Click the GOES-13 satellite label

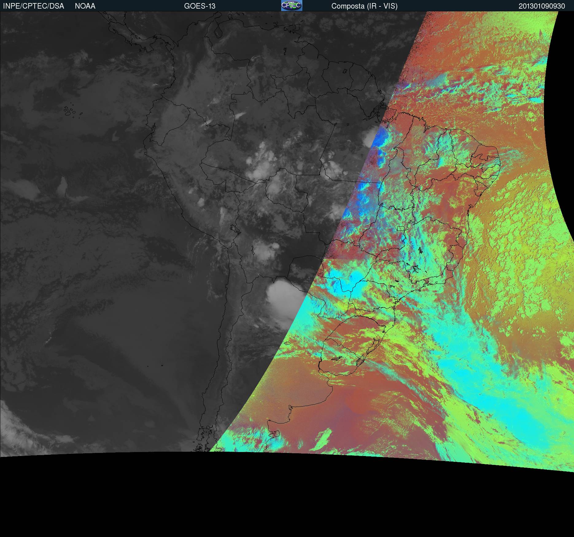point(200,6)
